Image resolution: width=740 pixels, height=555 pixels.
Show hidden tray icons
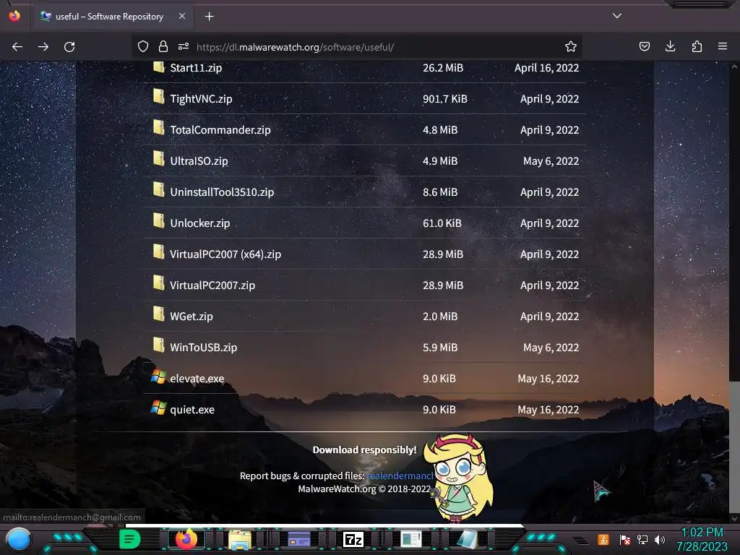[x=581, y=540]
